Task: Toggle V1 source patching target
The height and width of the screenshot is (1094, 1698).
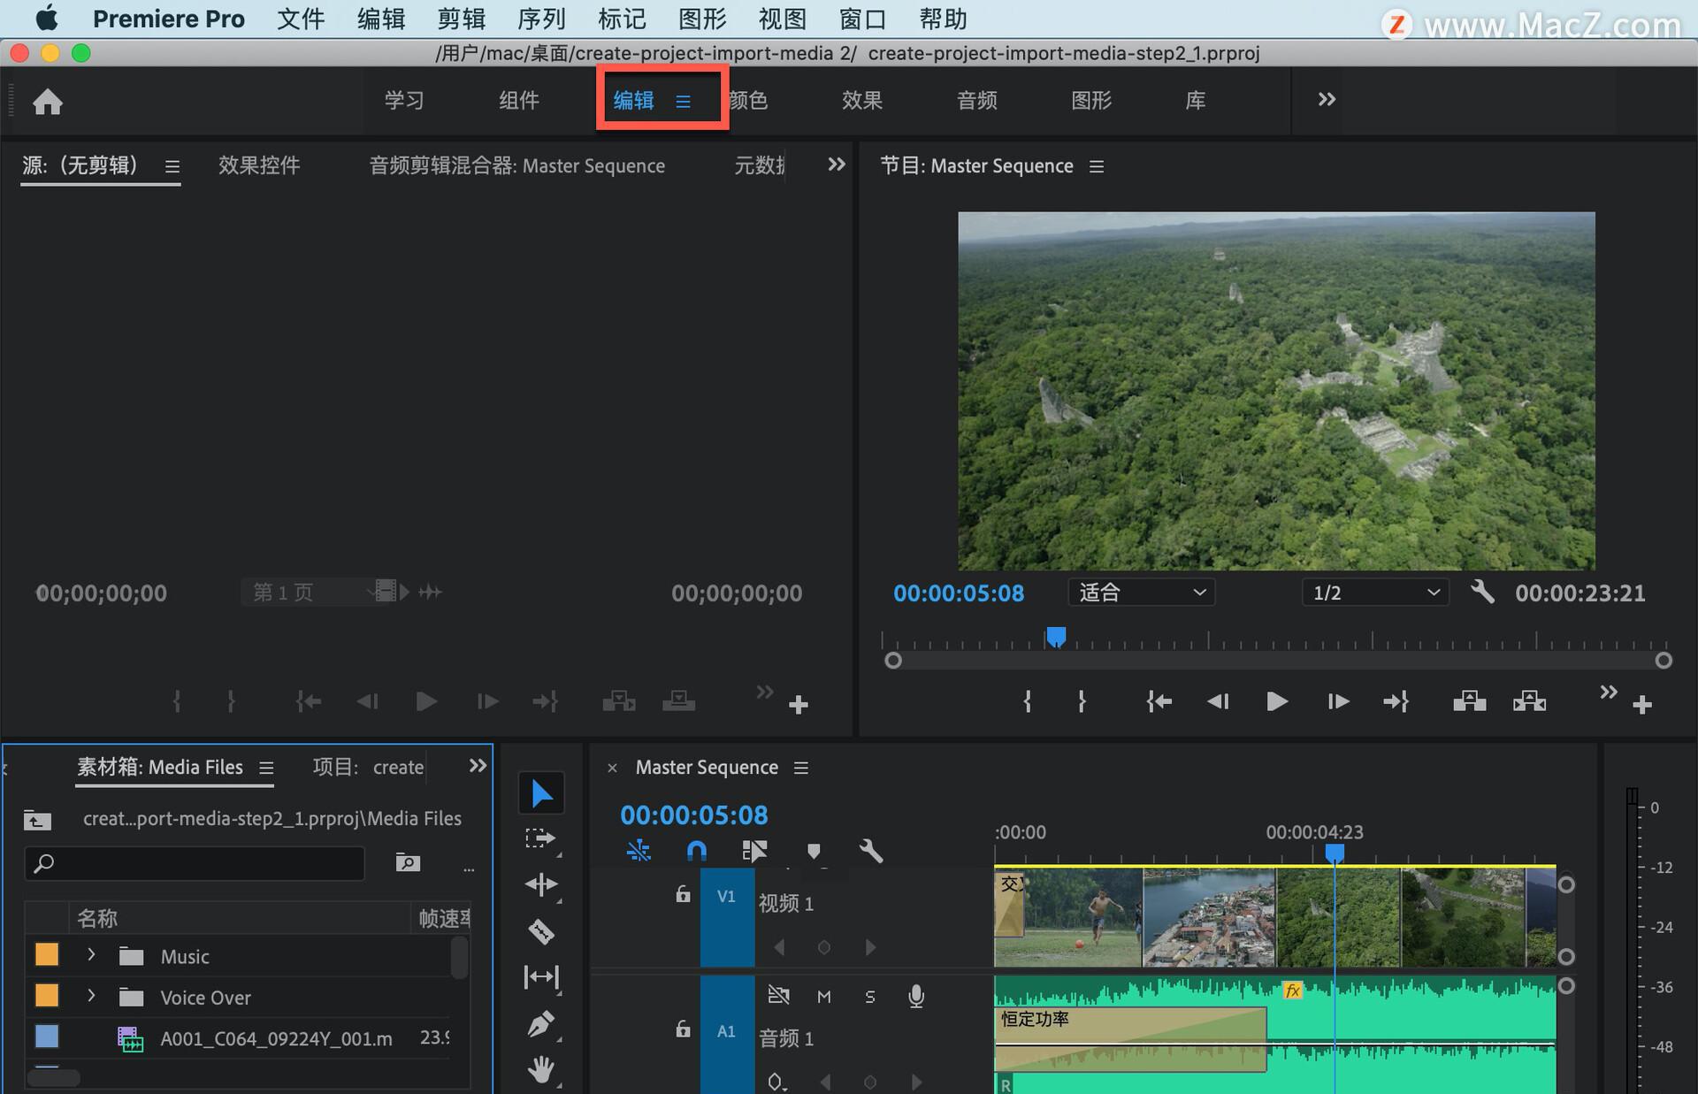Action: [726, 896]
